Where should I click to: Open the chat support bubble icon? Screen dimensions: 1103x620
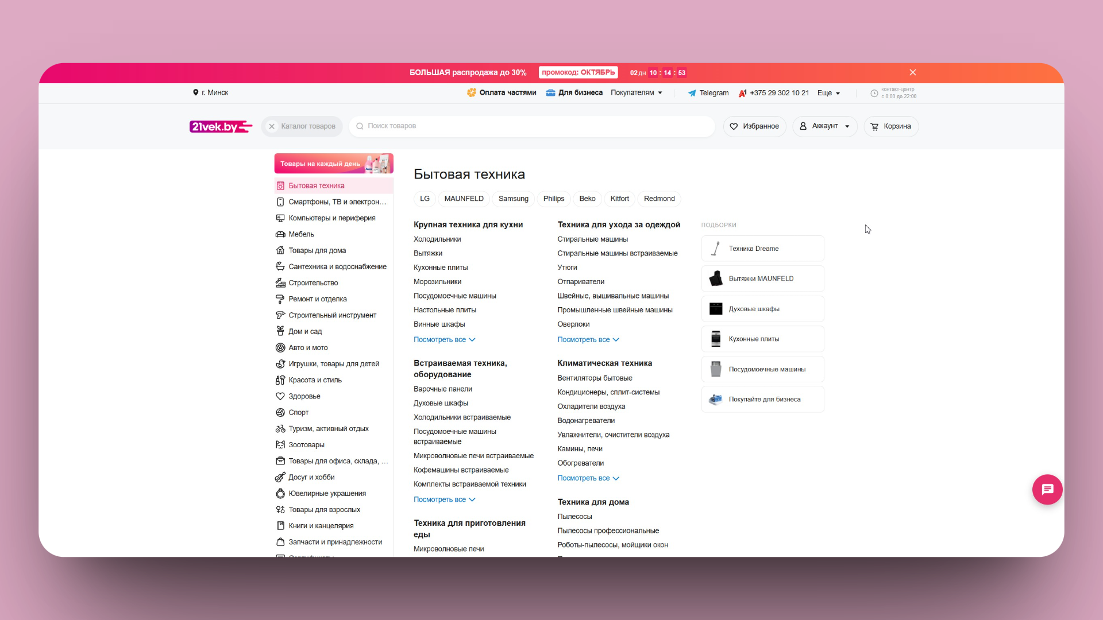click(1047, 490)
